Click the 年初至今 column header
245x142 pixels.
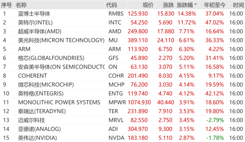coord(214,5)
